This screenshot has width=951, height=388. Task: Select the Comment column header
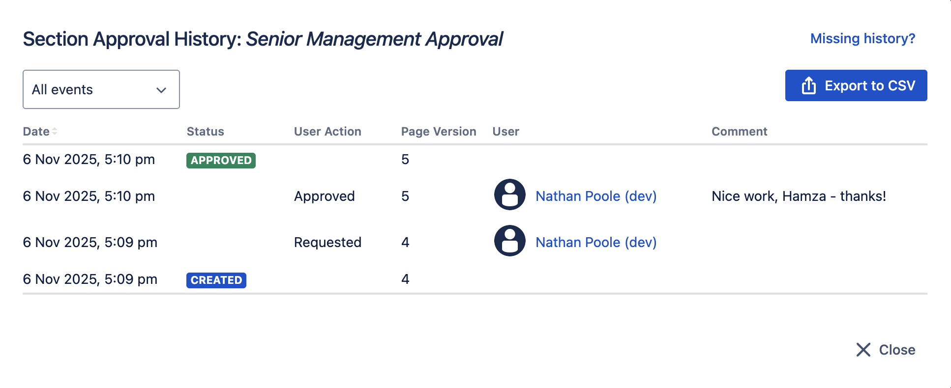click(739, 132)
